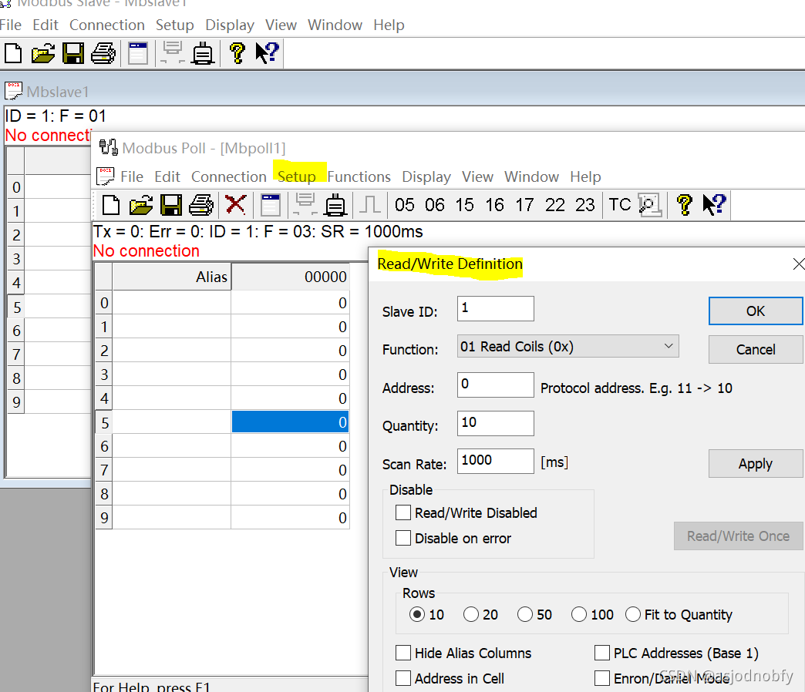Click Connect icon in Modbus Poll toolbar
Image resolution: width=805 pixels, height=692 pixels.
click(305, 205)
